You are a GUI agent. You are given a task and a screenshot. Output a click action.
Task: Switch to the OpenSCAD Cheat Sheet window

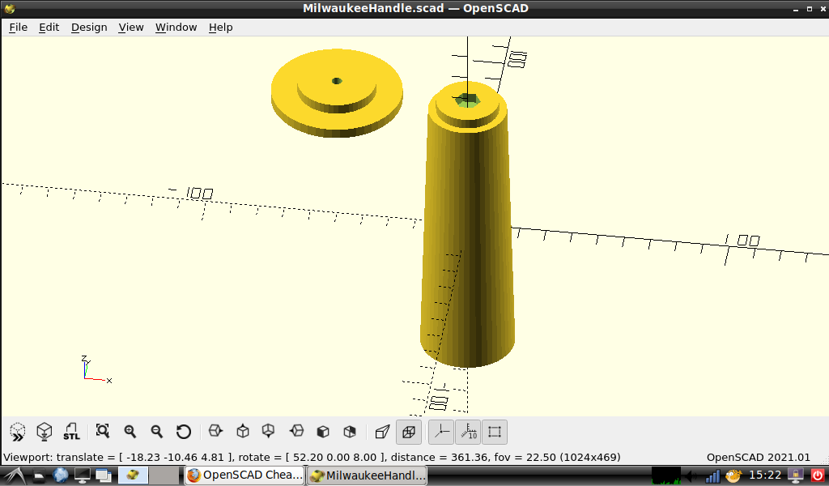pos(244,475)
